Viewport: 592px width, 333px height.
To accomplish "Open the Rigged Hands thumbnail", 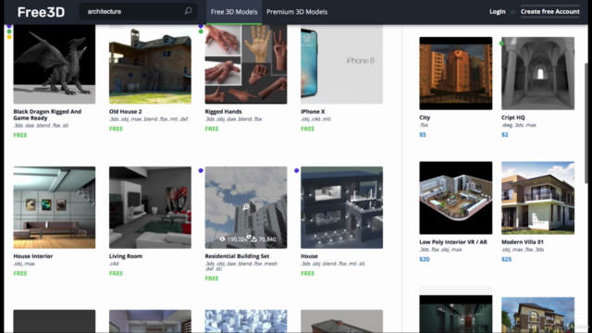I will click(246, 64).
